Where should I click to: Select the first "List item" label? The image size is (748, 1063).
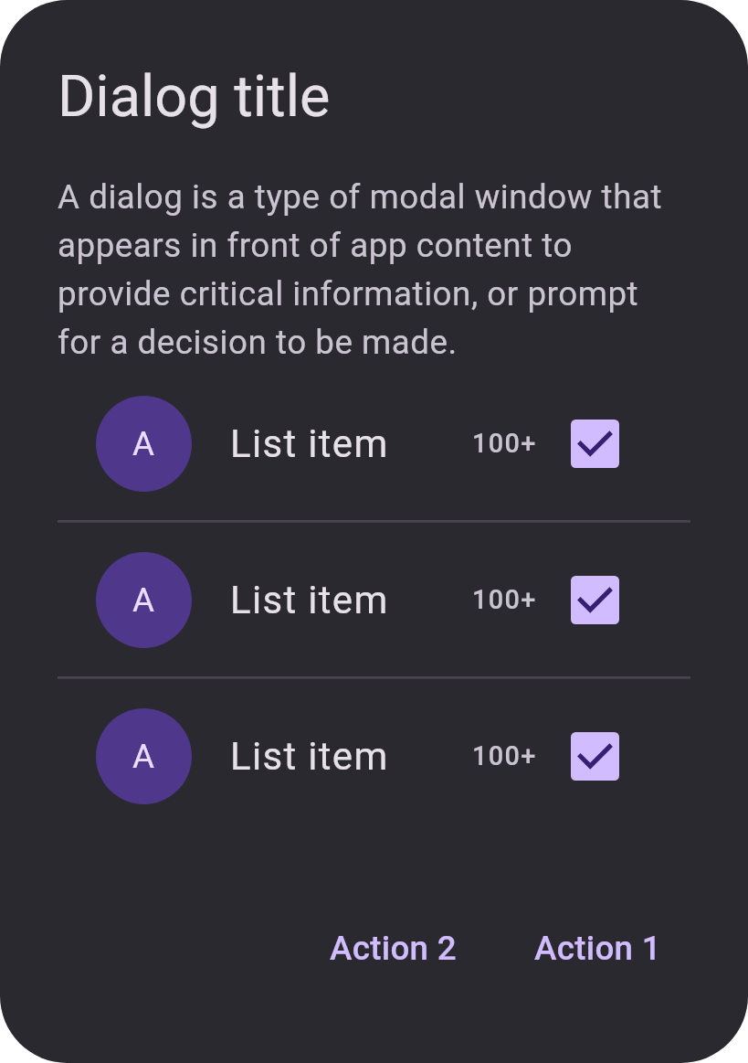pyautogui.click(x=309, y=444)
